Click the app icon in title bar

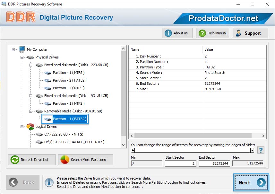click(x=4, y=4)
